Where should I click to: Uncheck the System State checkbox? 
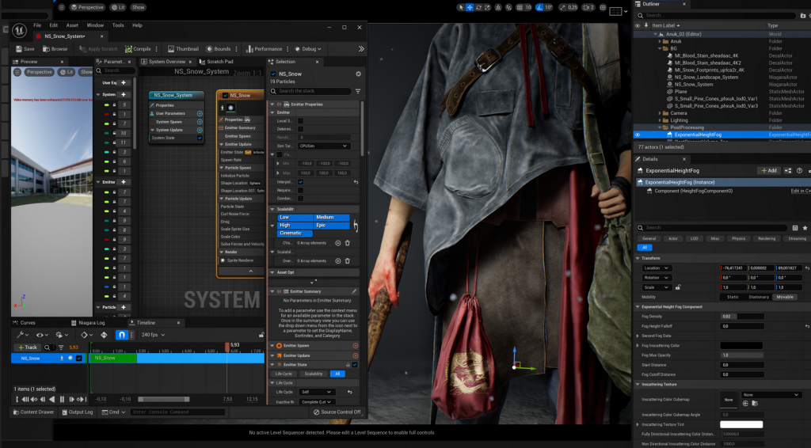point(200,138)
